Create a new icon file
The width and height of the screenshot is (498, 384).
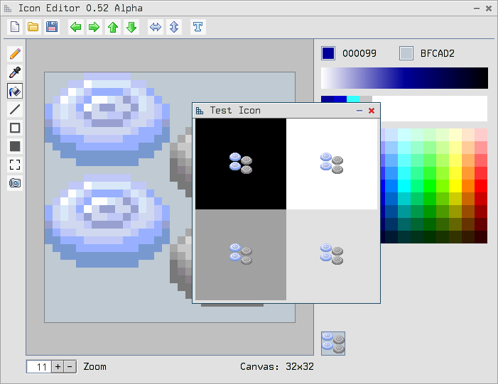(x=14, y=27)
